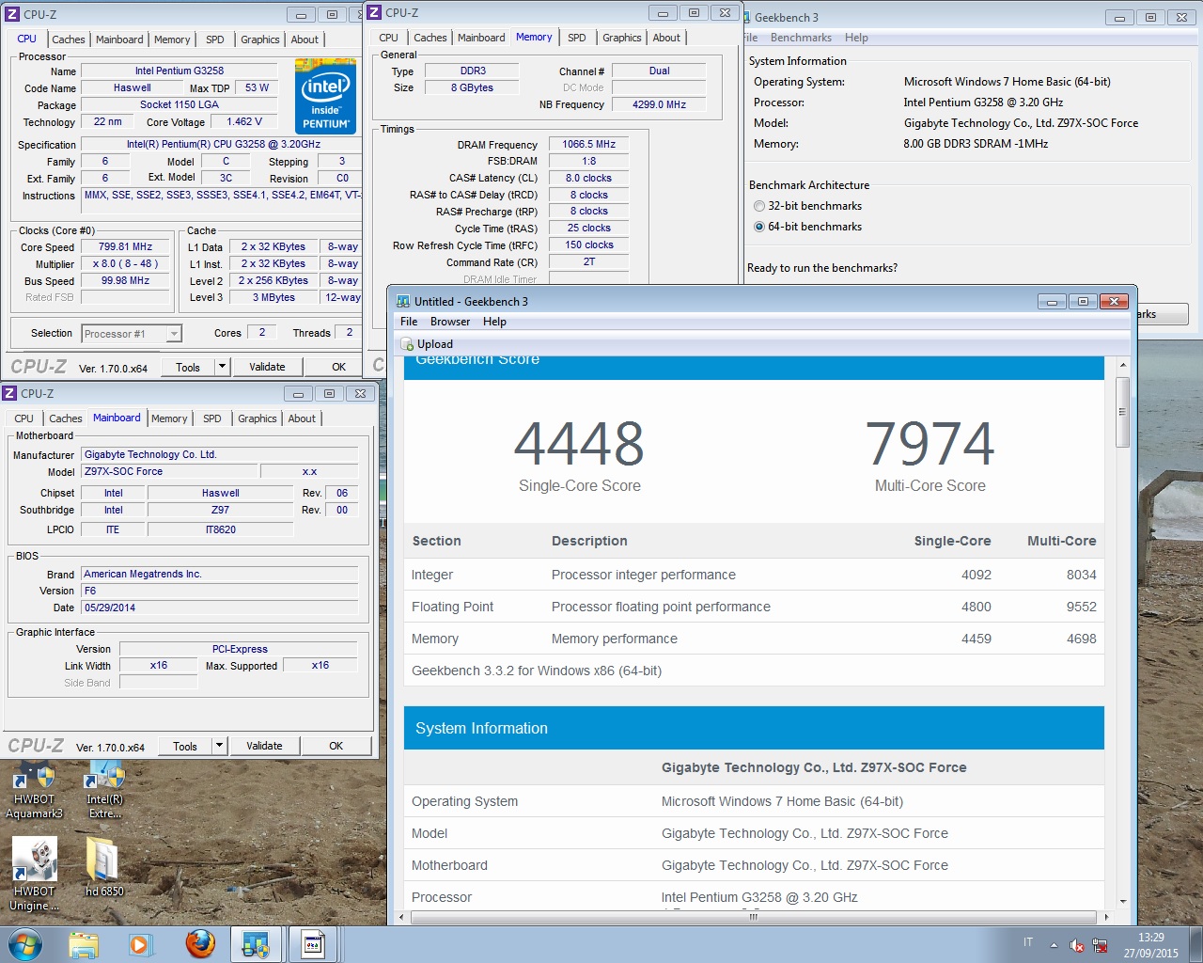Click OK button in CPU window
Viewport: 1203px width, 963px height.
tap(339, 367)
